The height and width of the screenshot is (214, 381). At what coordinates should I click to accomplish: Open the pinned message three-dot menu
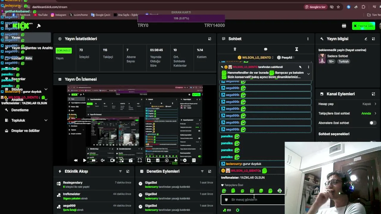[x=308, y=67]
